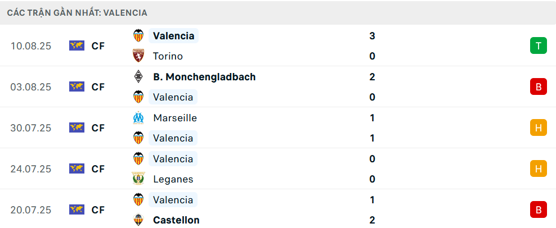Open the Marseille team link
This screenshot has width=556, height=228.
(x=174, y=118)
